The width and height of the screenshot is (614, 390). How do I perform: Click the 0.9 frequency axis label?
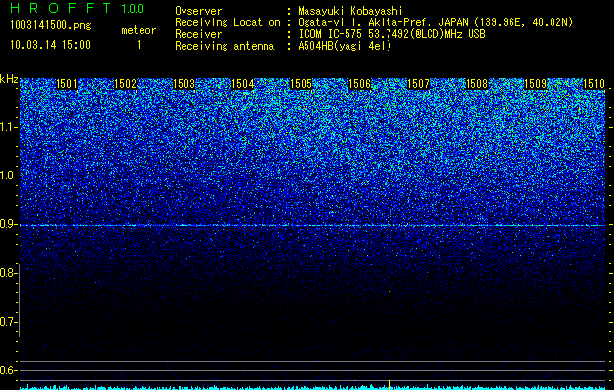coord(7,224)
